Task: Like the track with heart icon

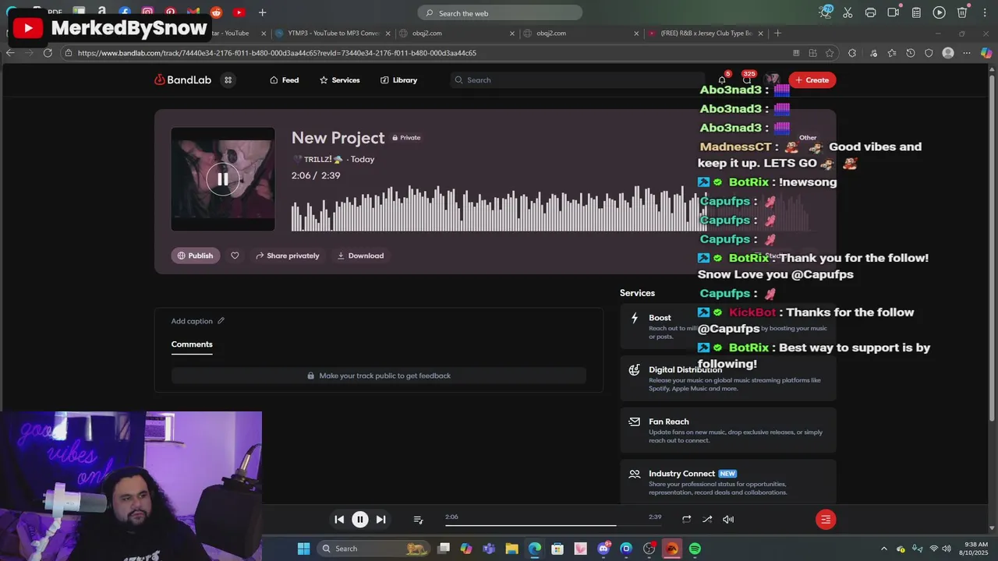Action: (x=235, y=256)
